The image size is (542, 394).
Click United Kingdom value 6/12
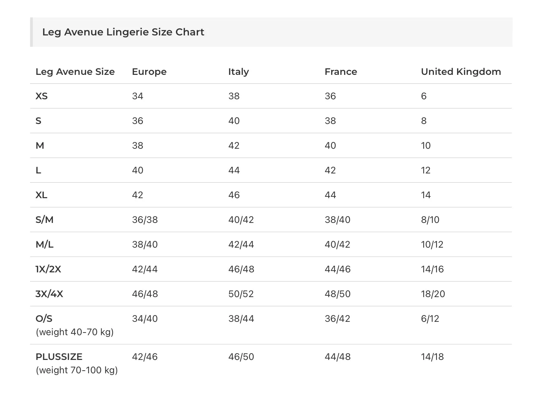coord(430,319)
